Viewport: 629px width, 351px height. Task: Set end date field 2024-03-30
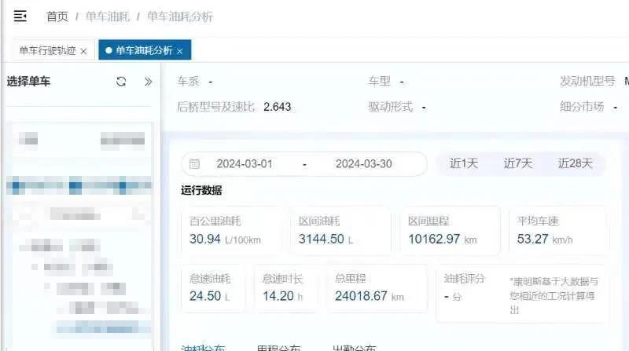pos(363,164)
